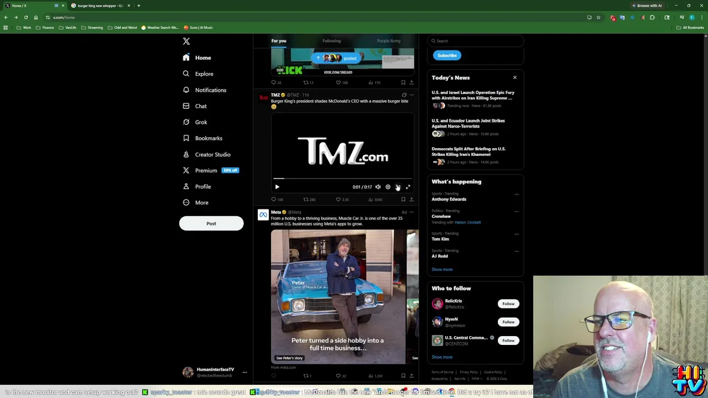Open video settings gear on TMZ video
Screen dimensions: 708x398
click(x=388, y=187)
